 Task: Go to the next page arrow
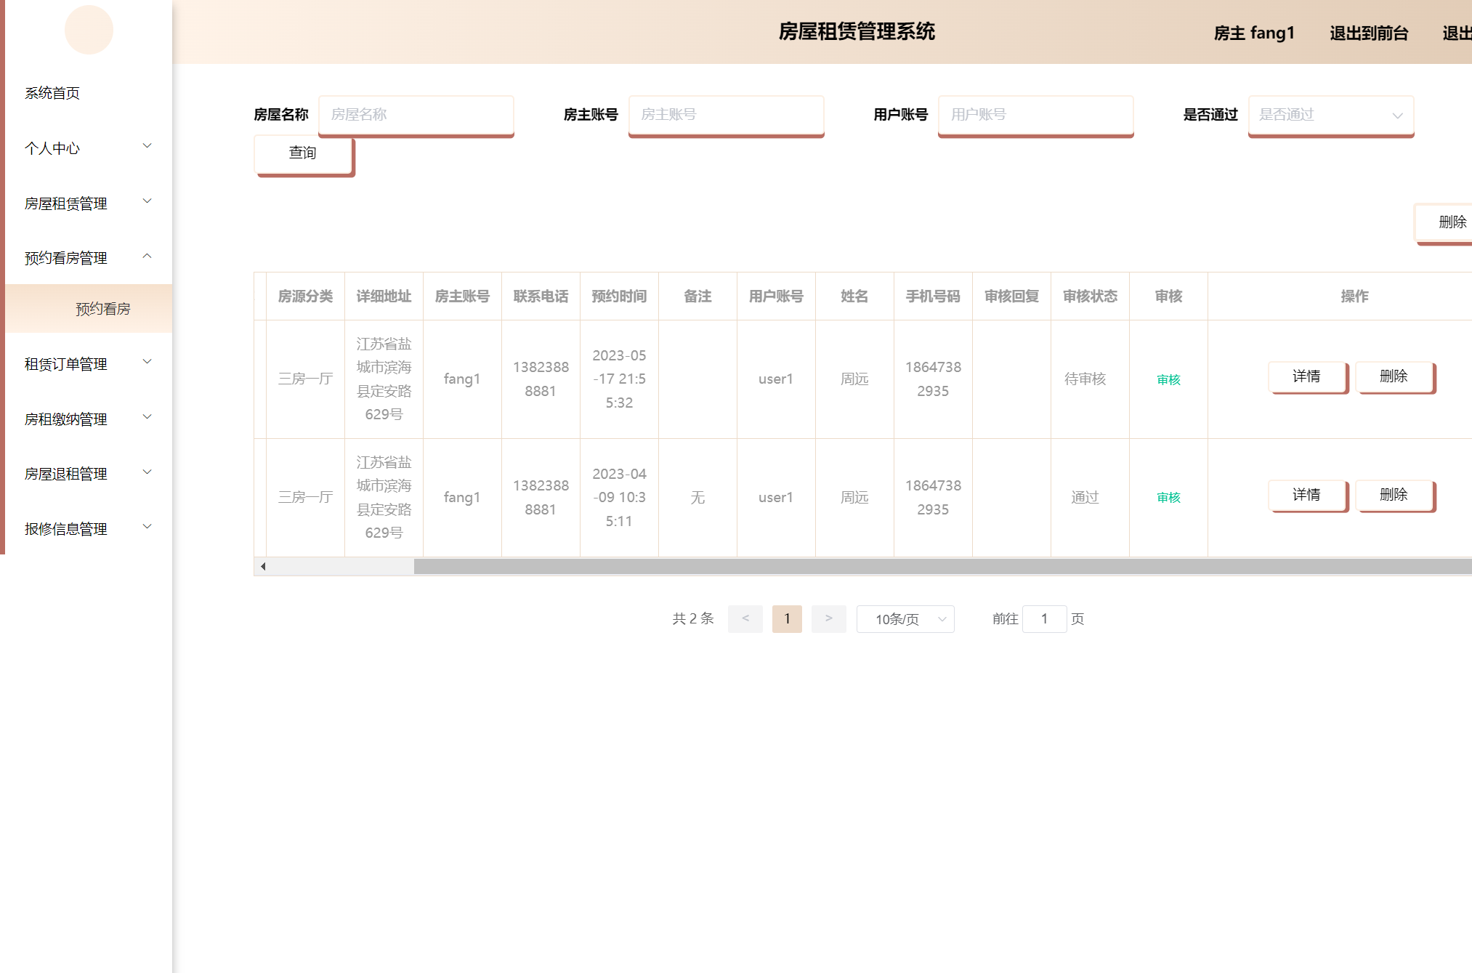tap(828, 619)
